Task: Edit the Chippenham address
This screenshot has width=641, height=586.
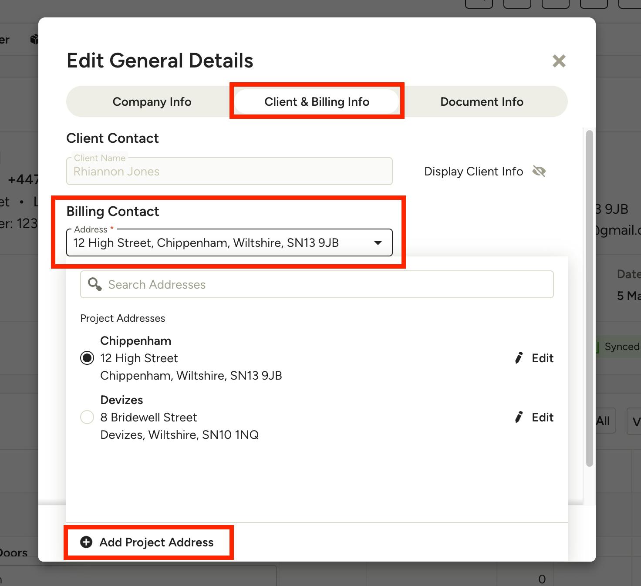Action: [x=534, y=358]
